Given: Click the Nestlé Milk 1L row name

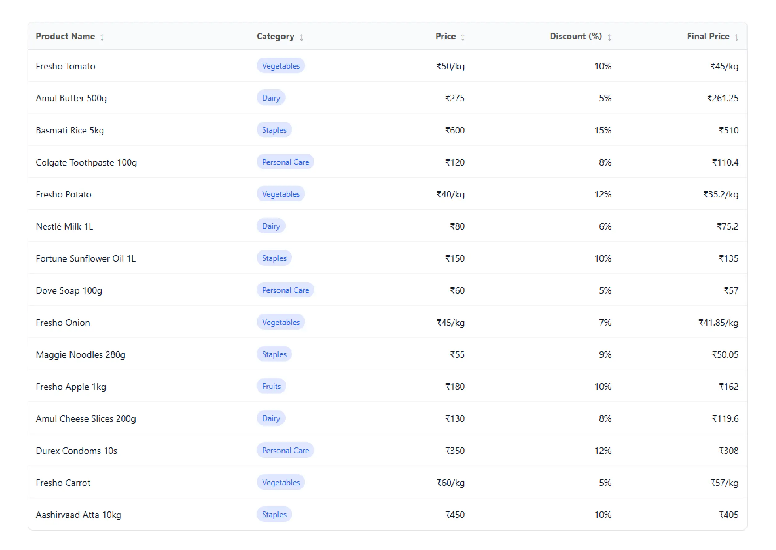Looking at the screenshot, I should (64, 227).
